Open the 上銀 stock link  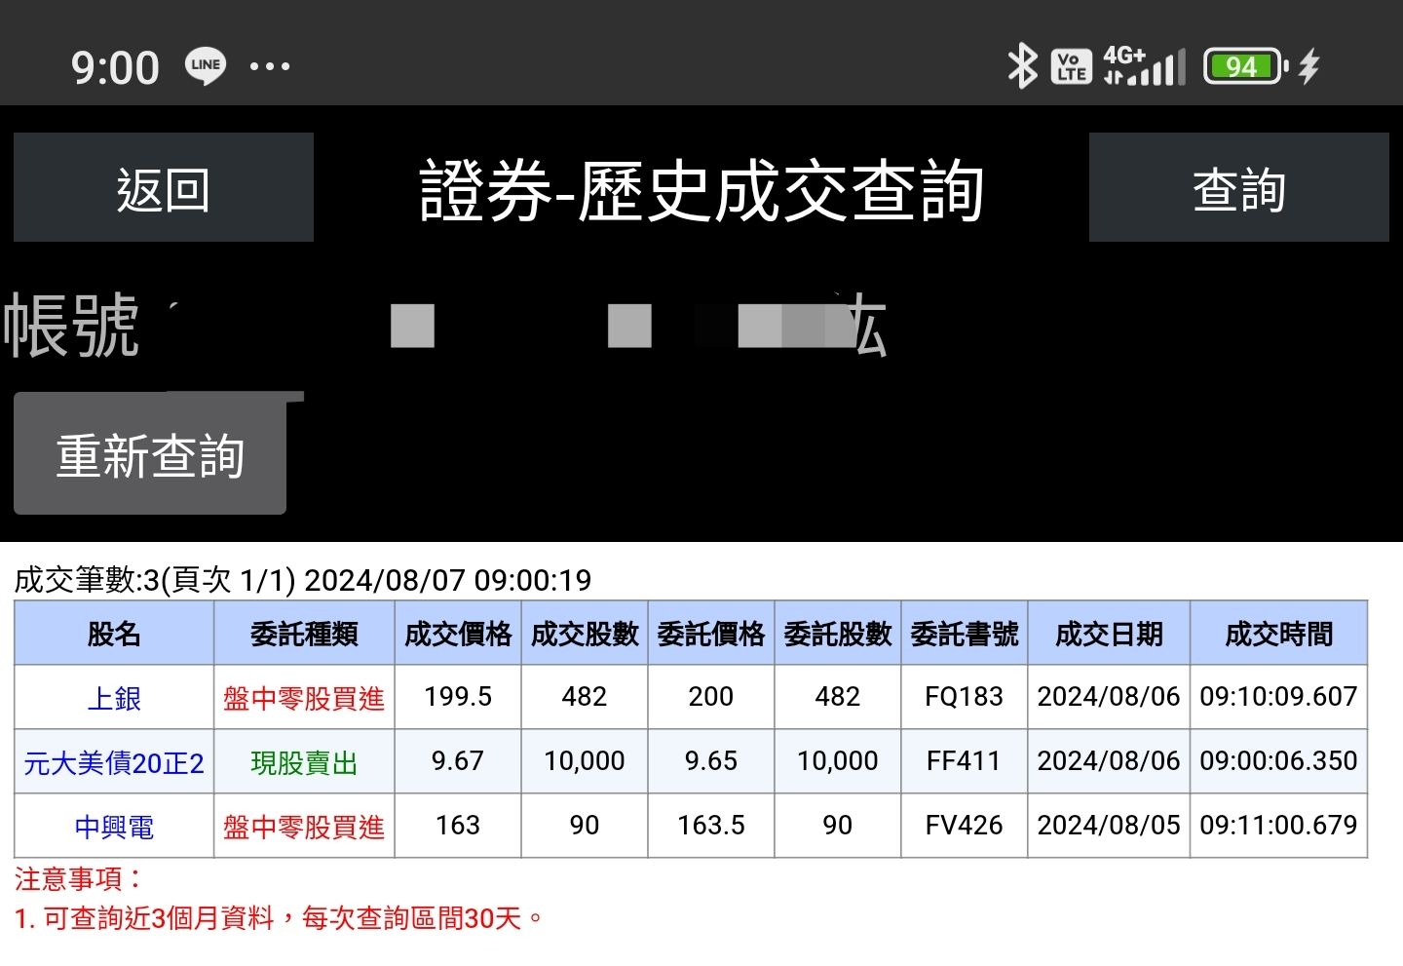click(113, 697)
